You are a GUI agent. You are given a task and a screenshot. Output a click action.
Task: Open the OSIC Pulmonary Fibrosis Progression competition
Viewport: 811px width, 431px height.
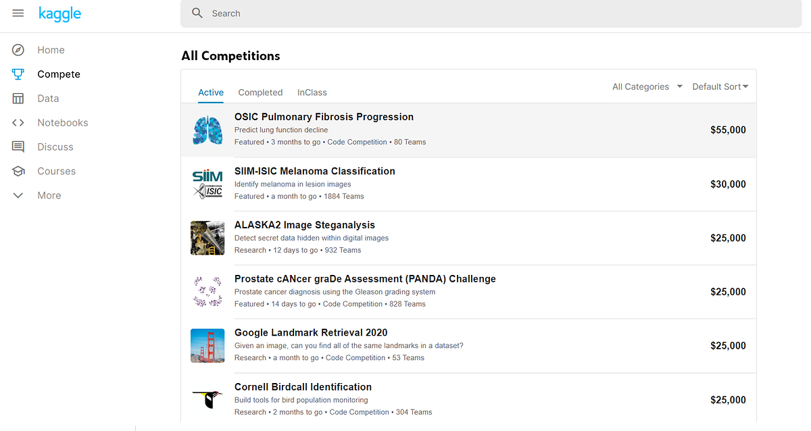click(x=324, y=116)
